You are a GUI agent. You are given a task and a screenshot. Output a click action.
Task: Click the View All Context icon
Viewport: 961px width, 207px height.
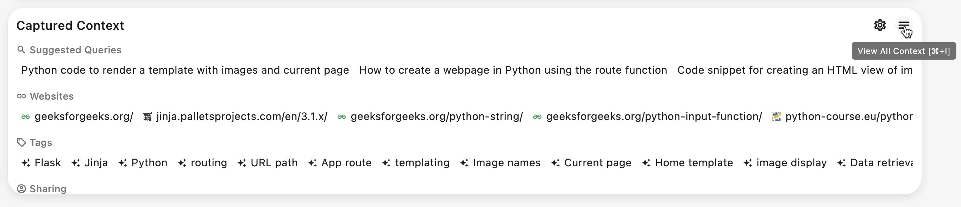pyautogui.click(x=904, y=25)
